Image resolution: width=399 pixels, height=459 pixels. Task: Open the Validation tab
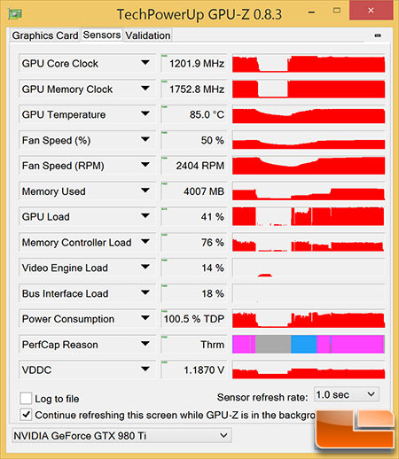[148, 35]
